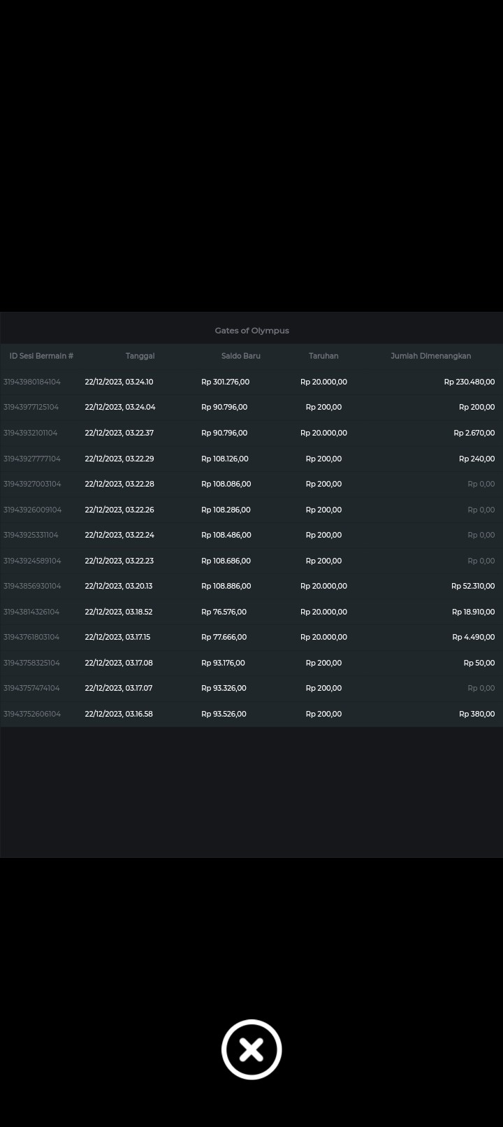Open session ID 31943814326104
The height and width of the screenshot is (1127, 503).
click(31, 612)
